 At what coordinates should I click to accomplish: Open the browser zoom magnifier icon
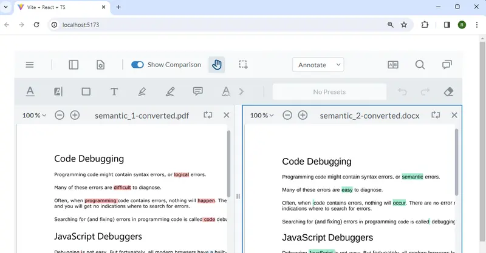391,25
